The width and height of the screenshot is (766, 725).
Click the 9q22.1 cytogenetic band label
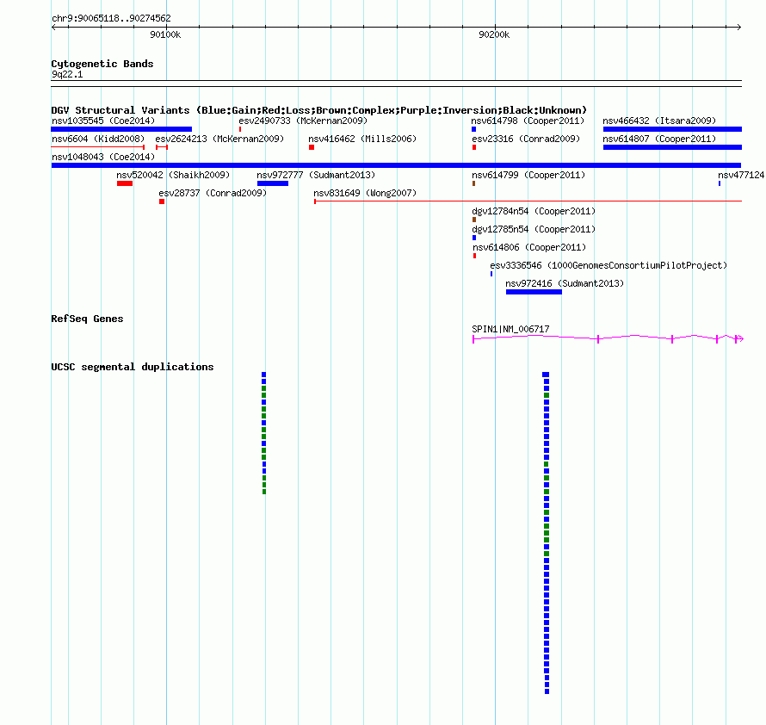click(67, 74)
